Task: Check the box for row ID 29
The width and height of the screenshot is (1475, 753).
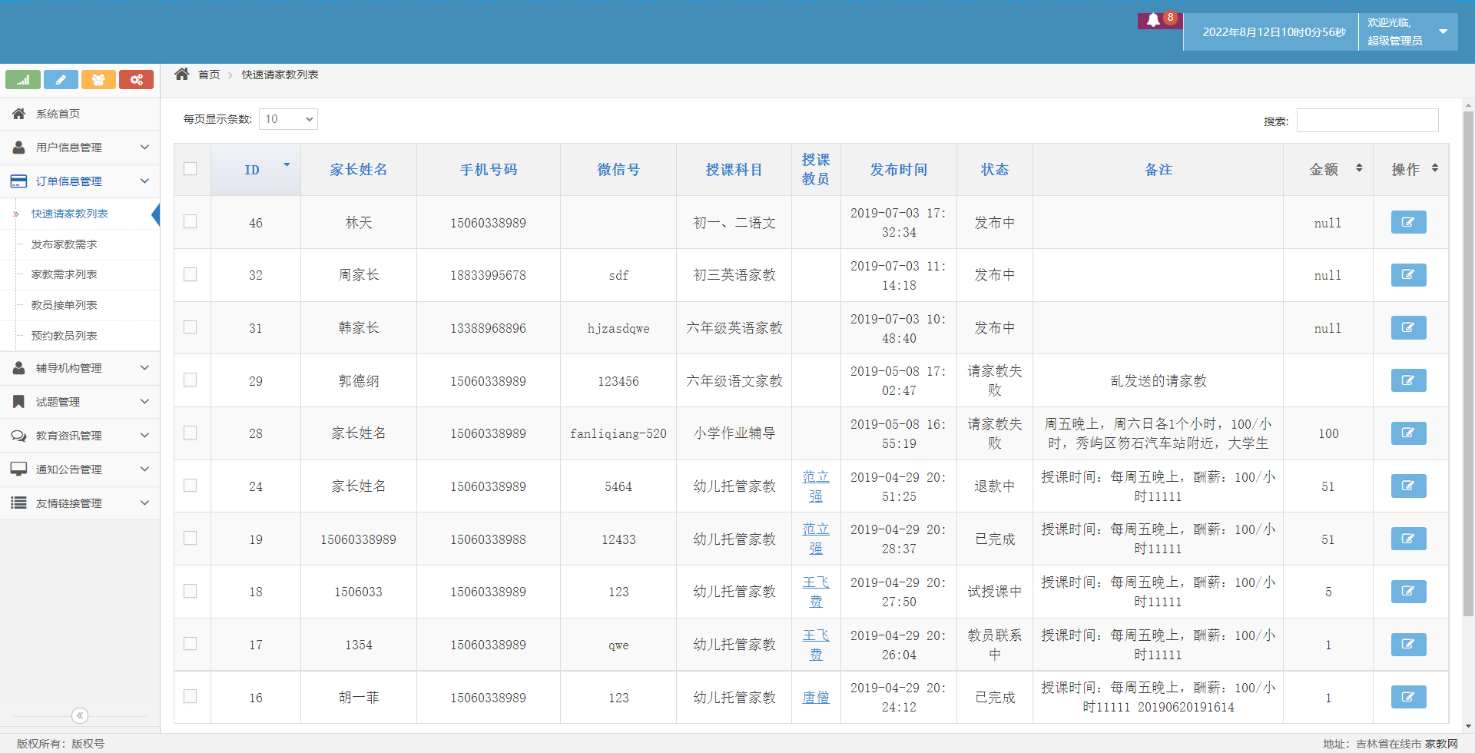Action: click(x=191, y=380)
